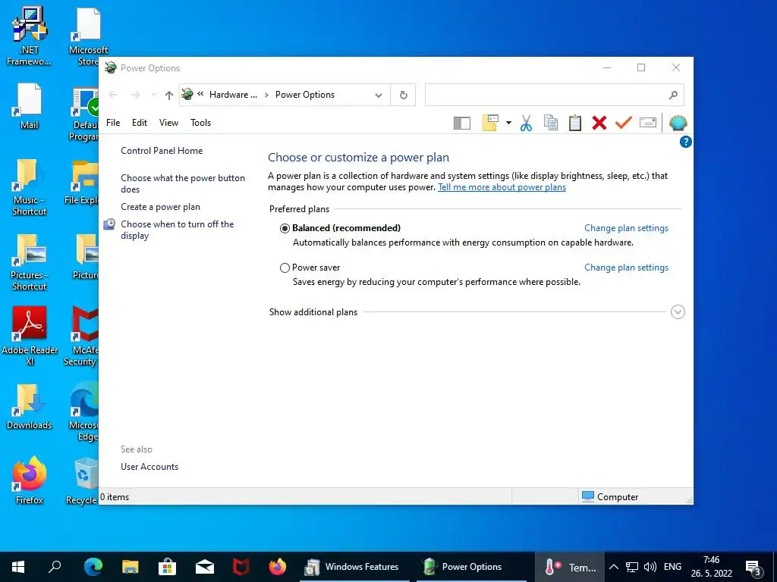The image size is (777, 582).
Task: Open the Downloads desktop folder
Action: tap(30, 406)
